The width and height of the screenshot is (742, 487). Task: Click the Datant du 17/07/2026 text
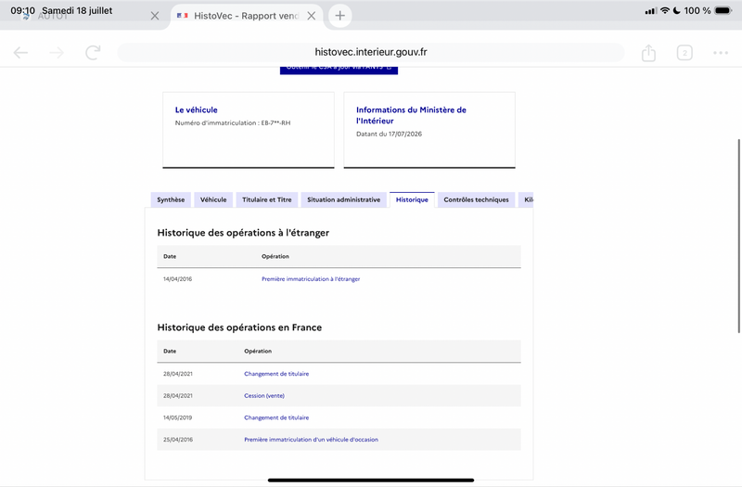click(x=389, y=134)
